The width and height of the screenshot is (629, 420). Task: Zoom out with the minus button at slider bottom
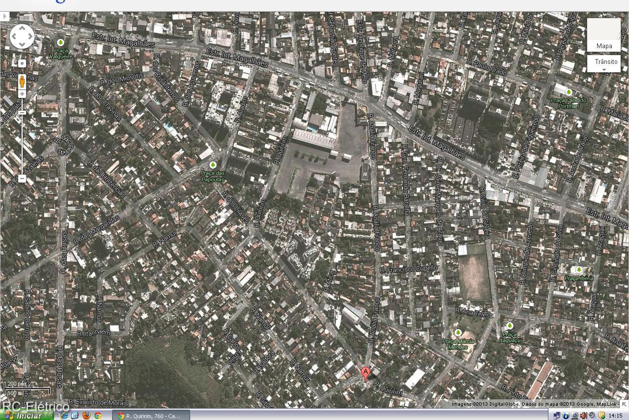(22, 179)
